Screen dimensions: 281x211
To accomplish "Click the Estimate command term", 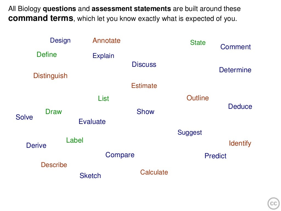I will click(x=144, y=86).
